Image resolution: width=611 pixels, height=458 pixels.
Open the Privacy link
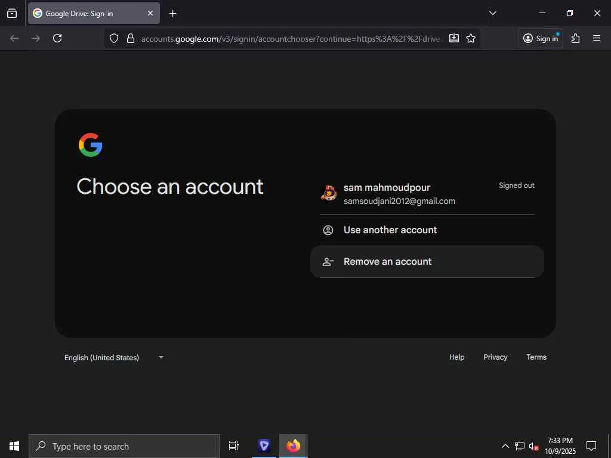[495, 357]
